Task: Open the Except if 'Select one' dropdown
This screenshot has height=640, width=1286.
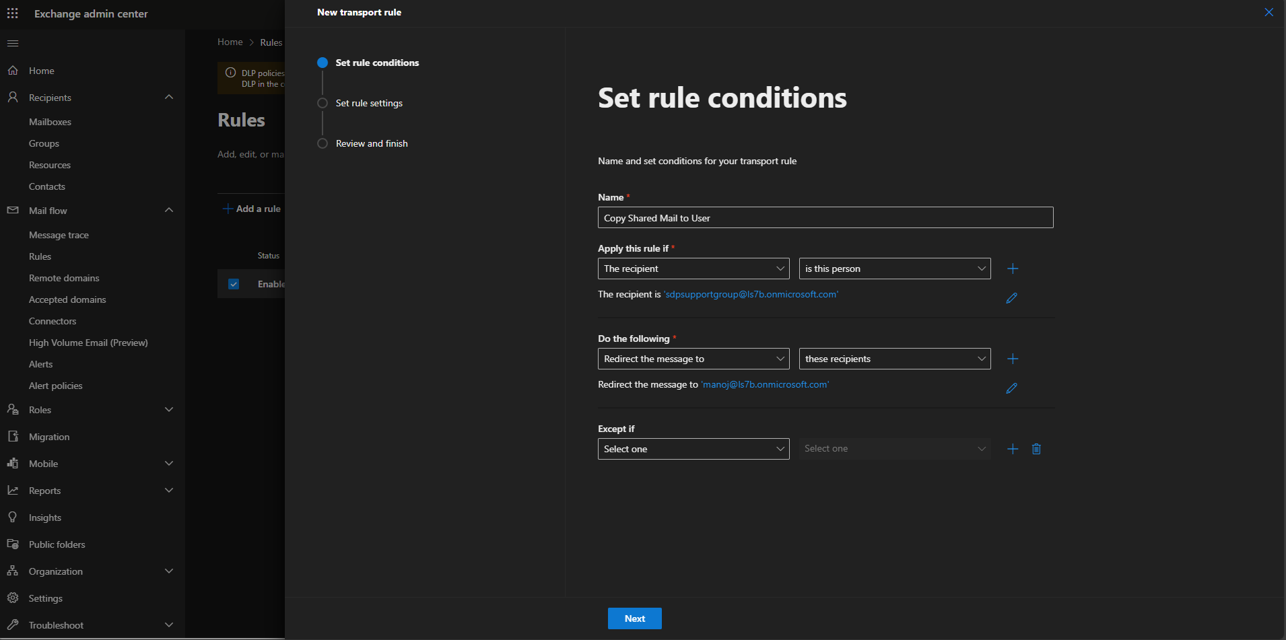Action: click(x=693, y=449)
